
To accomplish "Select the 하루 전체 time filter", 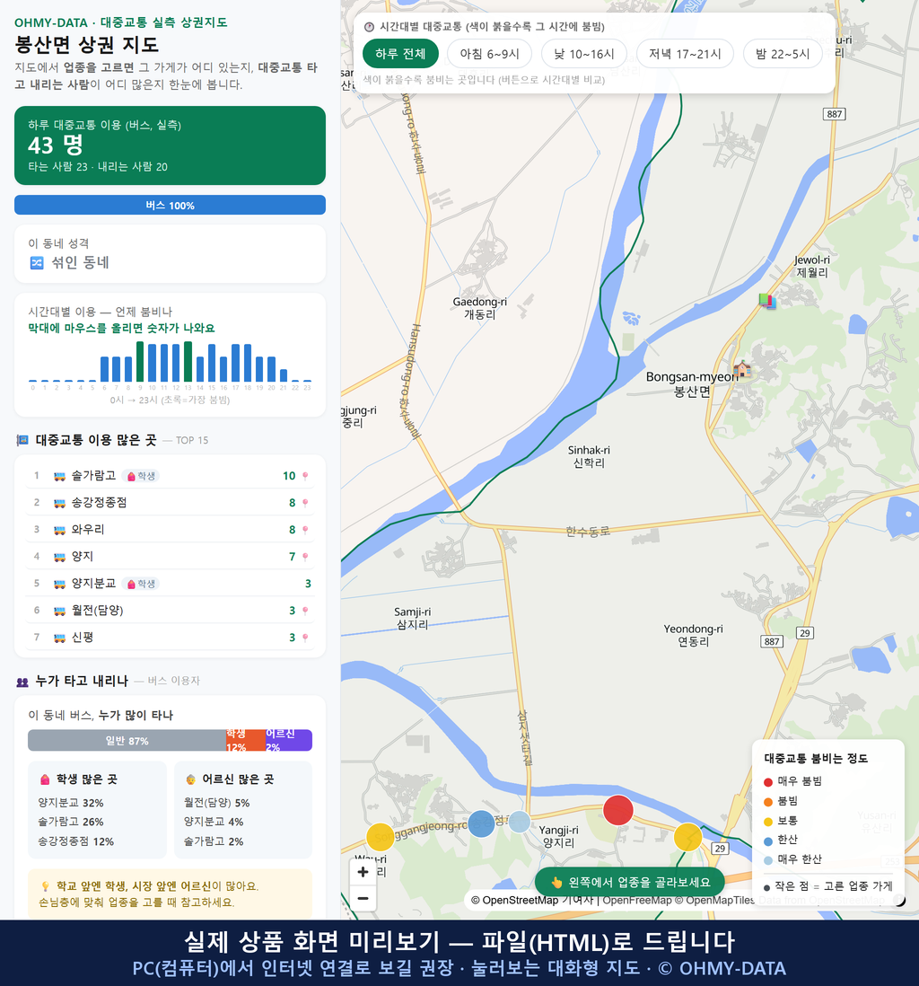I will click(400, 54).
